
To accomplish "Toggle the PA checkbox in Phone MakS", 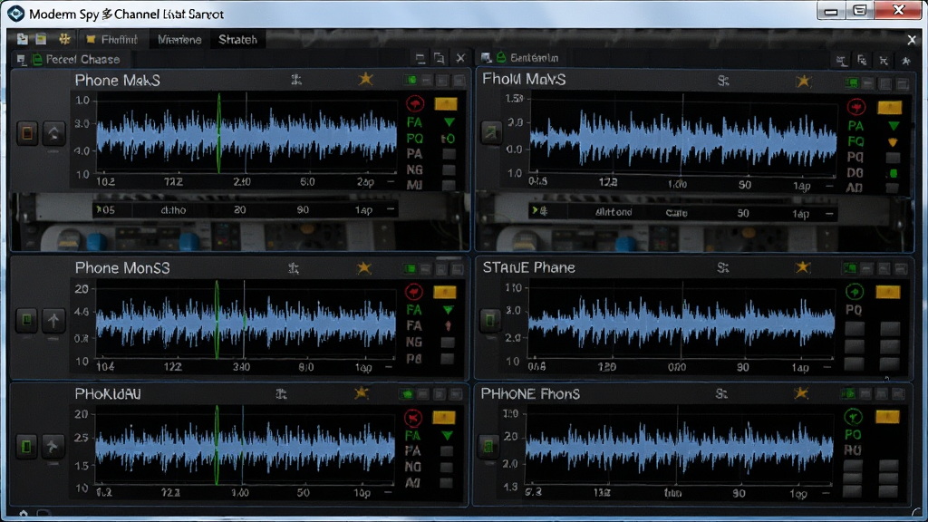I will (449, 154).
